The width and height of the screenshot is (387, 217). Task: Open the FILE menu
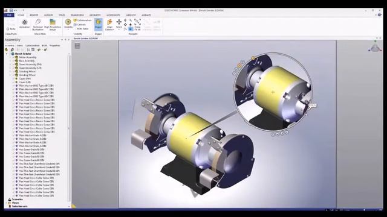coord(9,15)
